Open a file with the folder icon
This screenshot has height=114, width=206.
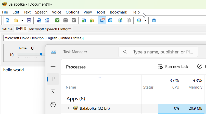click(x=16, y=20)
